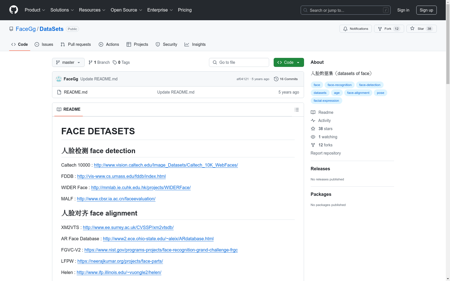450x281 pixels.
Task: Open the Caltech 10K WebFaces URL
Action: click(x=166, y=165)
